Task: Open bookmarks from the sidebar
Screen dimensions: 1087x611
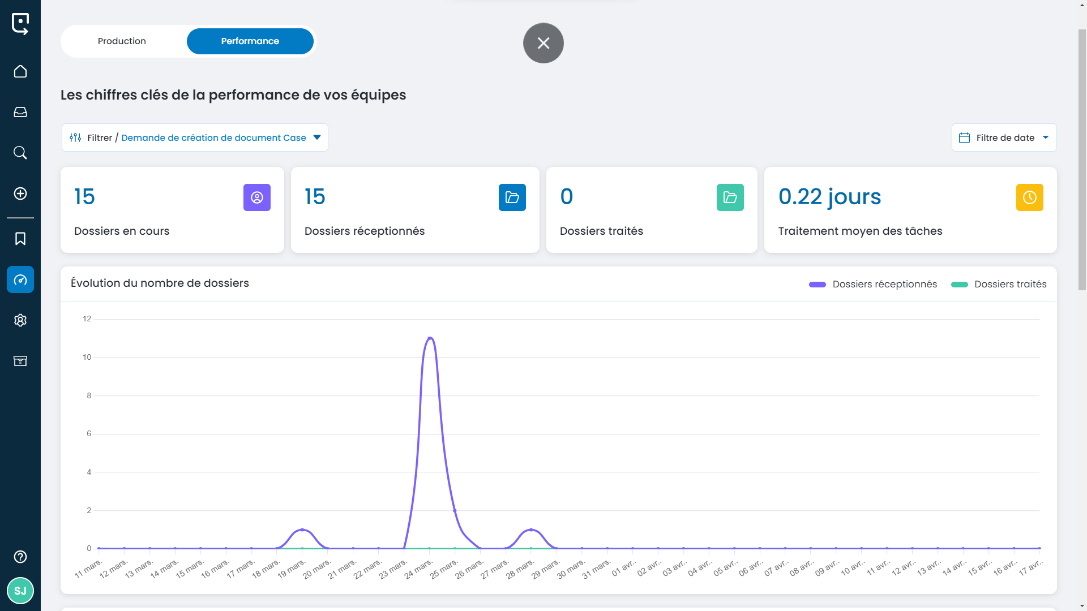Action: click(20, 239)
